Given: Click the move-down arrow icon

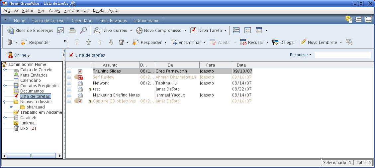Looking at the screenshot, I should click(111, 43).
